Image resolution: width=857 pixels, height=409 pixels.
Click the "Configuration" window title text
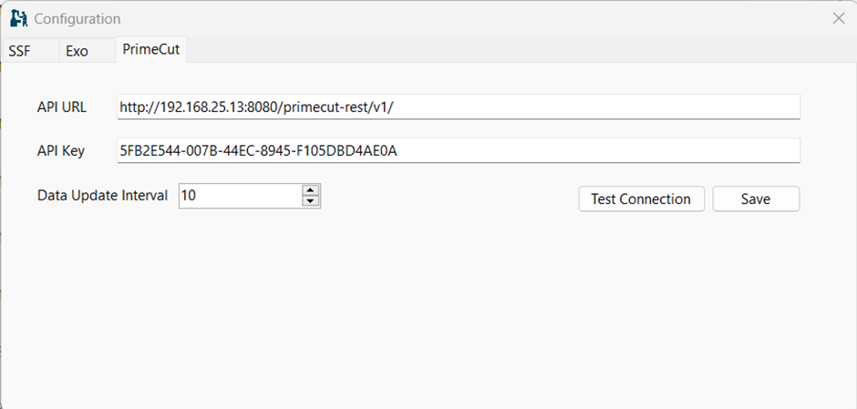[77, 18]
